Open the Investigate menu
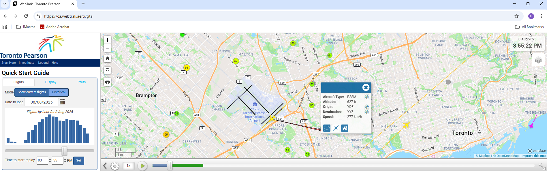This screenshot has height=171, width=547. (27, 63)
